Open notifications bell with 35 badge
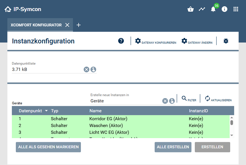 (213, 9)
